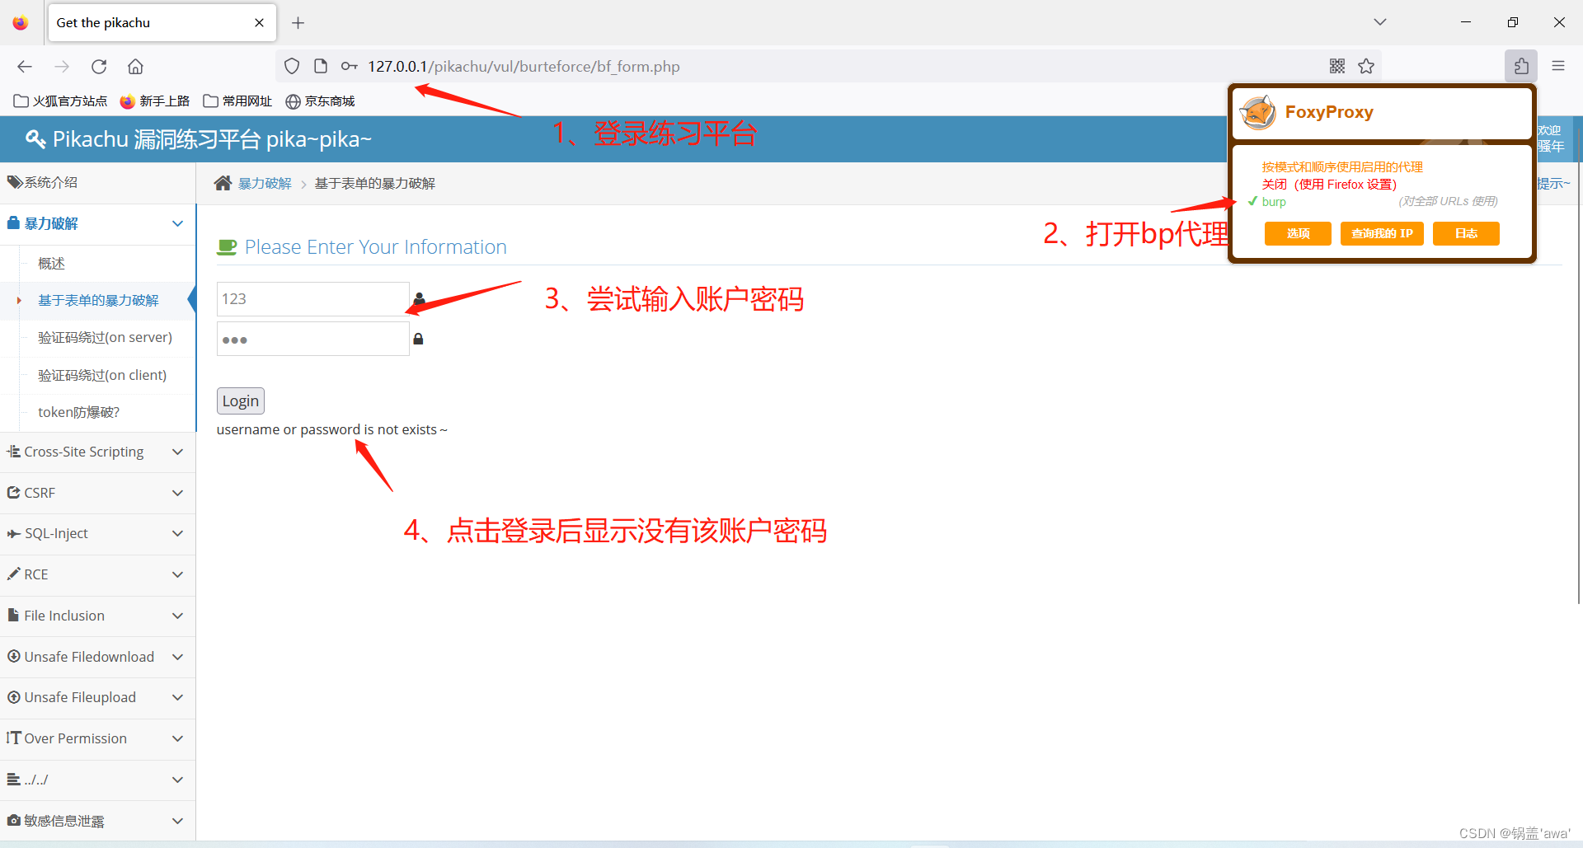Screen dimensions: 1583x848
Task: Go back with the browser back arrow
Action: (x=25, y=67)
